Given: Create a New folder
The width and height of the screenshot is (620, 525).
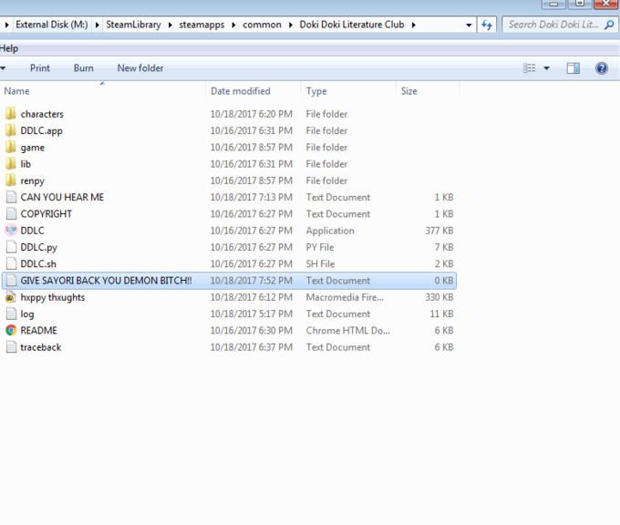Looking at the screenshot, I should click(140, 68).
